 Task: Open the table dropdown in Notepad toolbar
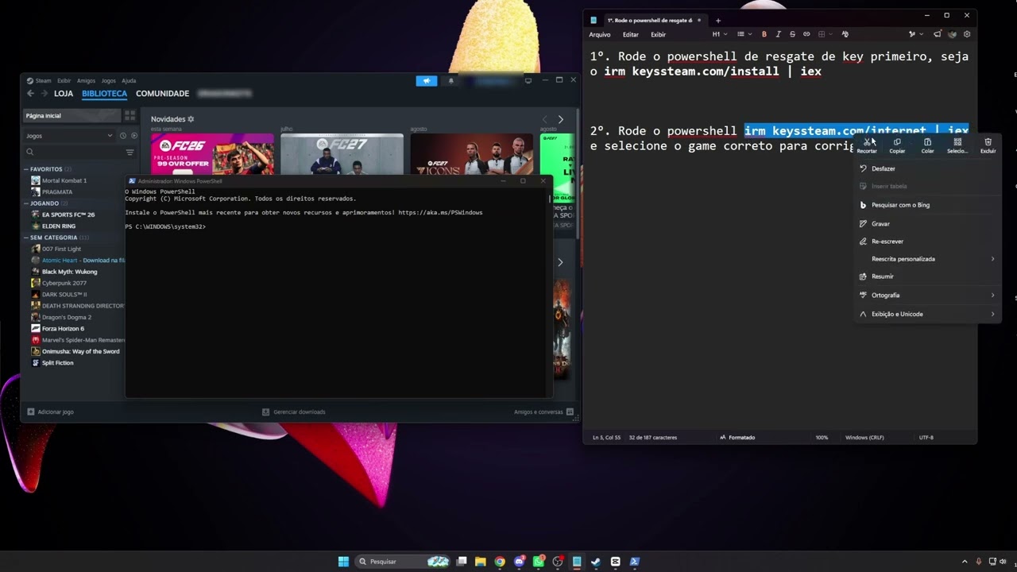[824, 34]
